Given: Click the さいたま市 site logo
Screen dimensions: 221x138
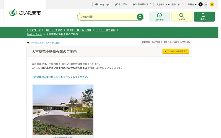Looking at the screenshot, I should [25, 13].
